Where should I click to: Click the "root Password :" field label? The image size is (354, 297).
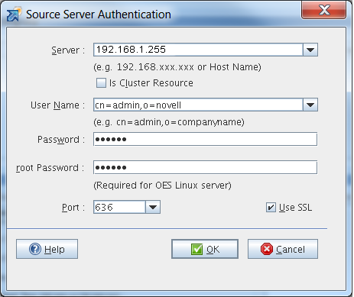[50, 168]
